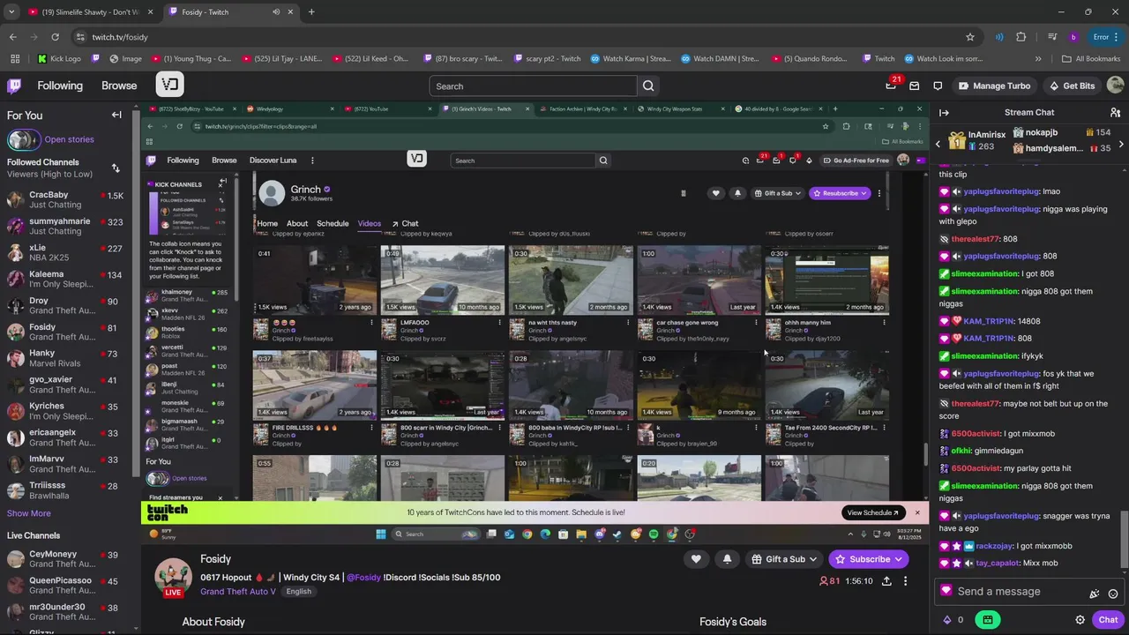1129x635 pixels.
Task: Go to Browse in Twitch nav
Action: click(119, 86)
